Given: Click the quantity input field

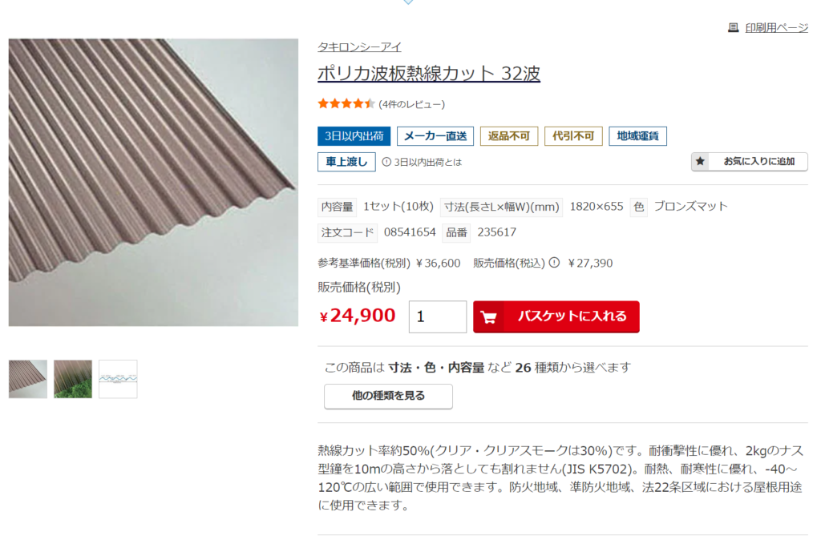Looking at the screenshot, I should tap(438, 316).
